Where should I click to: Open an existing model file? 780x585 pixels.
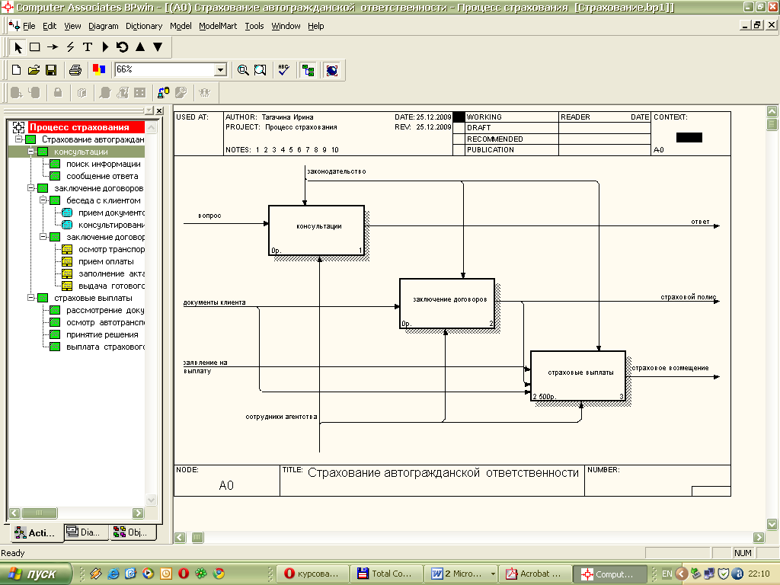[x=34, y=70]
